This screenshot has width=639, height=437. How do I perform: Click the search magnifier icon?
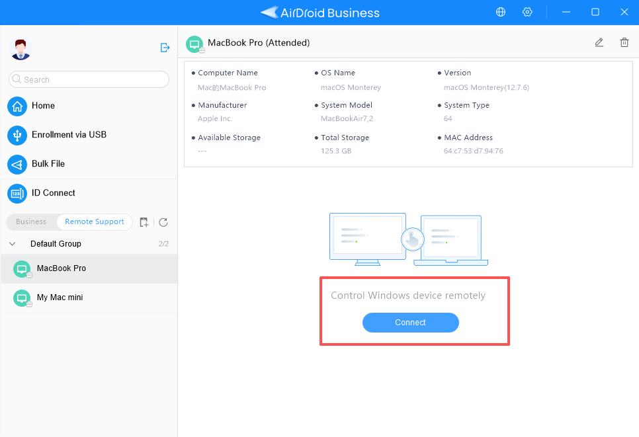click(17, 79)
